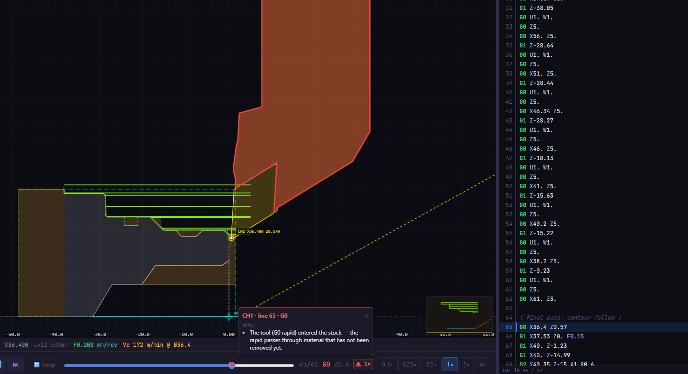Toggle the Loop playback option
The image size is (688, 374).
pos(44,365)
